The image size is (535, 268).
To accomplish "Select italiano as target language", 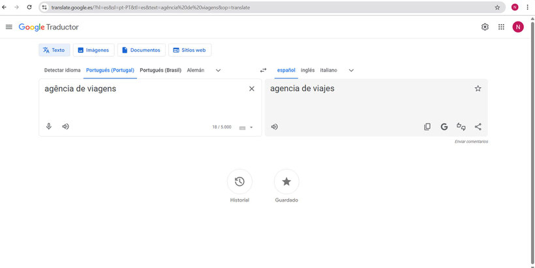I will click(x=329, y=70).
